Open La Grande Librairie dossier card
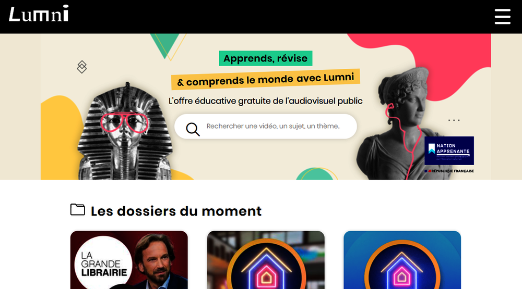 pyautogui.click(x=129, y=260)
